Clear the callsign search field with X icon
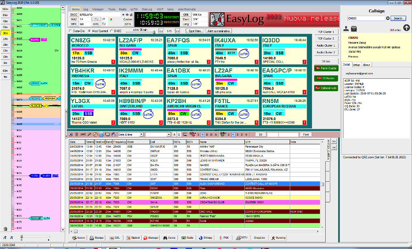412x249 pixels. click(388, 18)
